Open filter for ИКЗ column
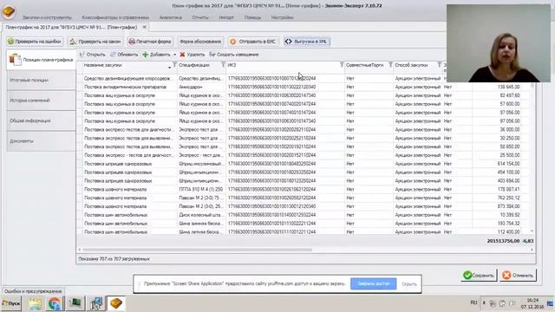This screenshot has width=555, height=312. (342, 65)
